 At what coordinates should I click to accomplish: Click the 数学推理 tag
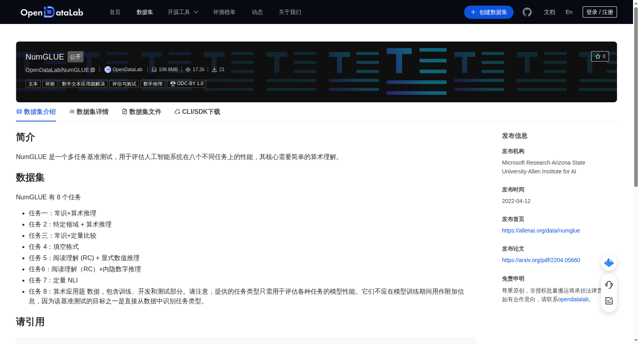coord(153,84)
